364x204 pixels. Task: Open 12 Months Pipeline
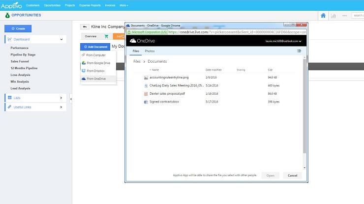pyautogui.click(x=24, y=68)
